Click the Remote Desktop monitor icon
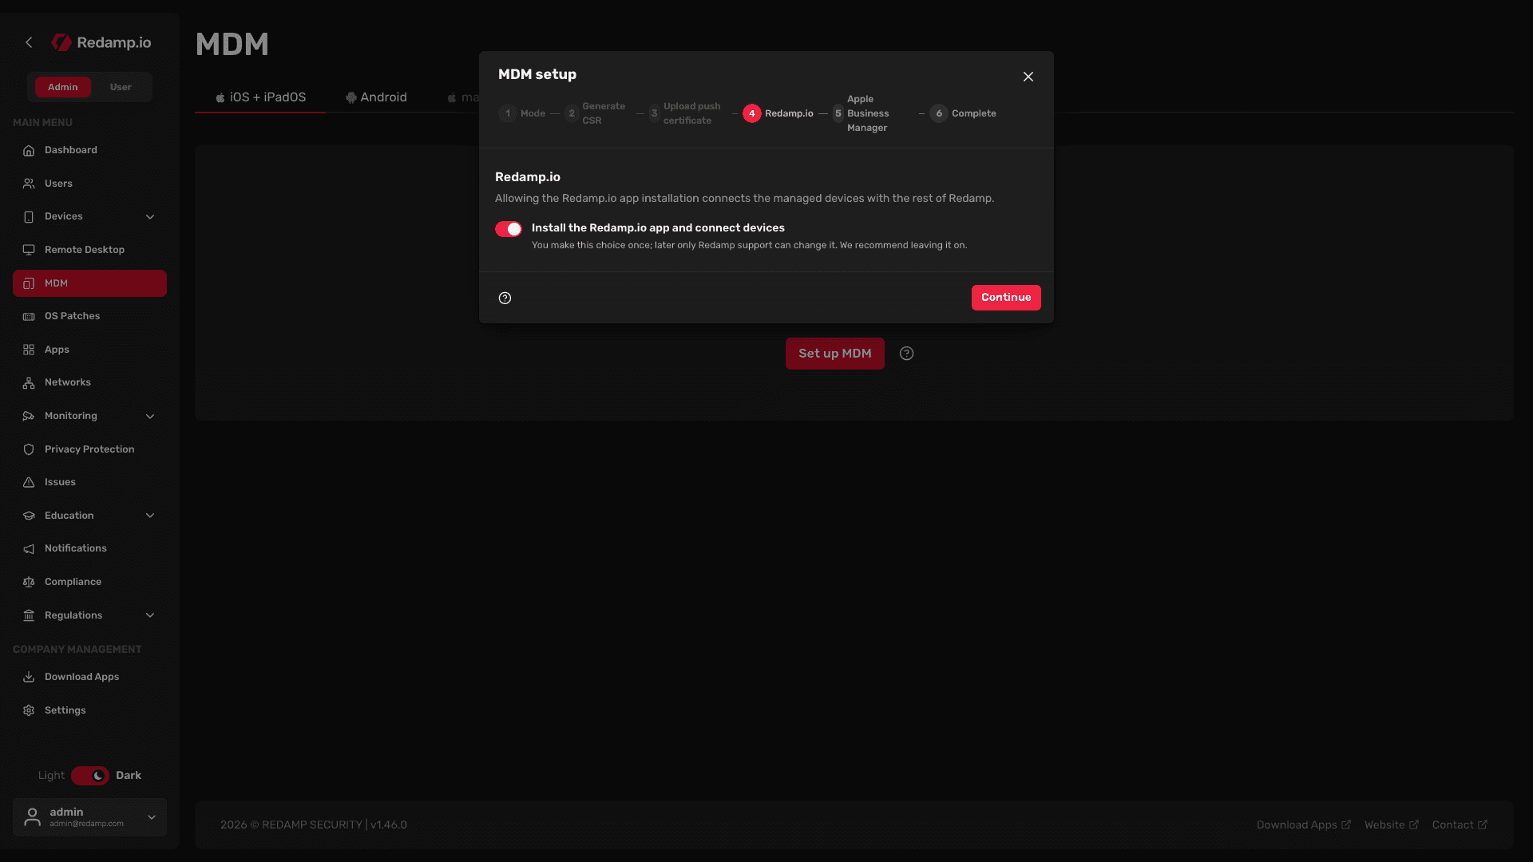 point(29,250)
